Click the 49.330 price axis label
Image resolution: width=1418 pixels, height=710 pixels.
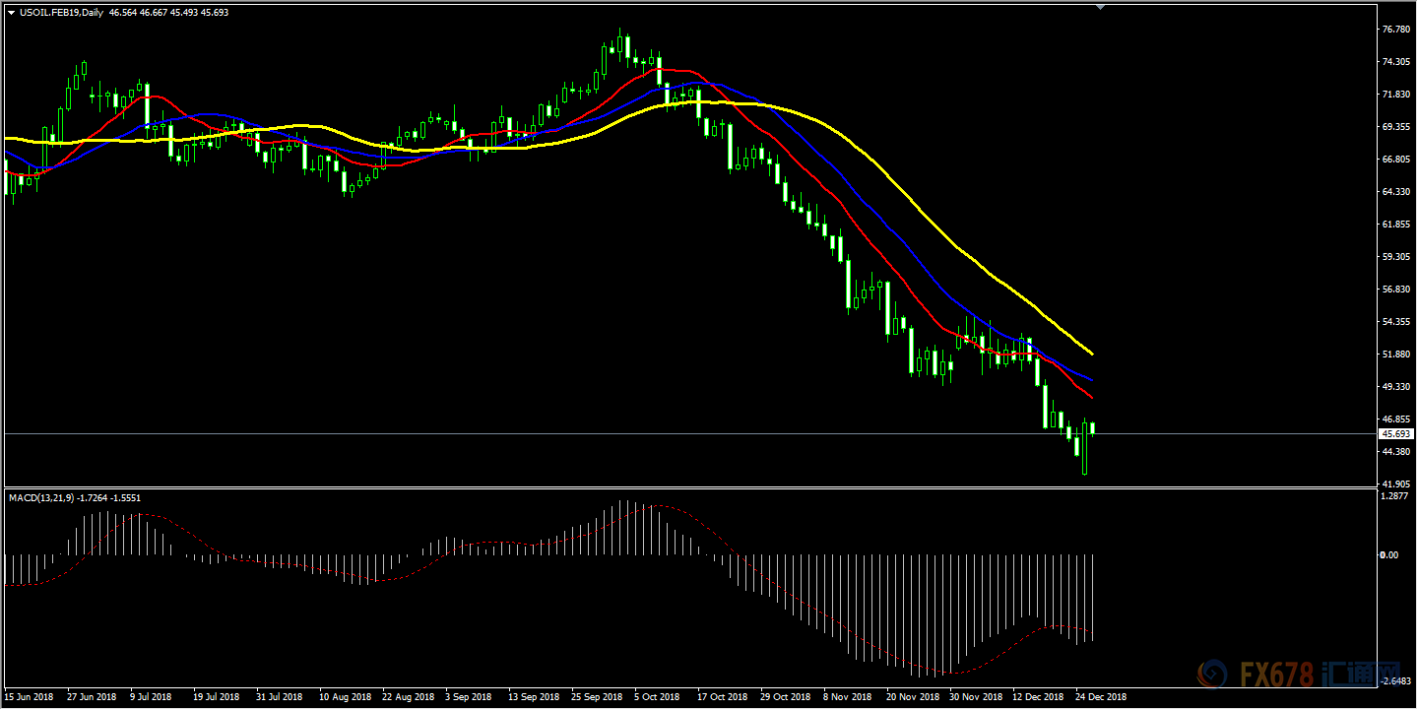(x=1395, y=387)
